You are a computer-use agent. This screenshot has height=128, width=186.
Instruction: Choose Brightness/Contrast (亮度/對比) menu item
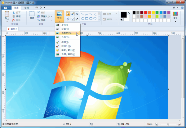pyautogui.click(x=68, y=50)
